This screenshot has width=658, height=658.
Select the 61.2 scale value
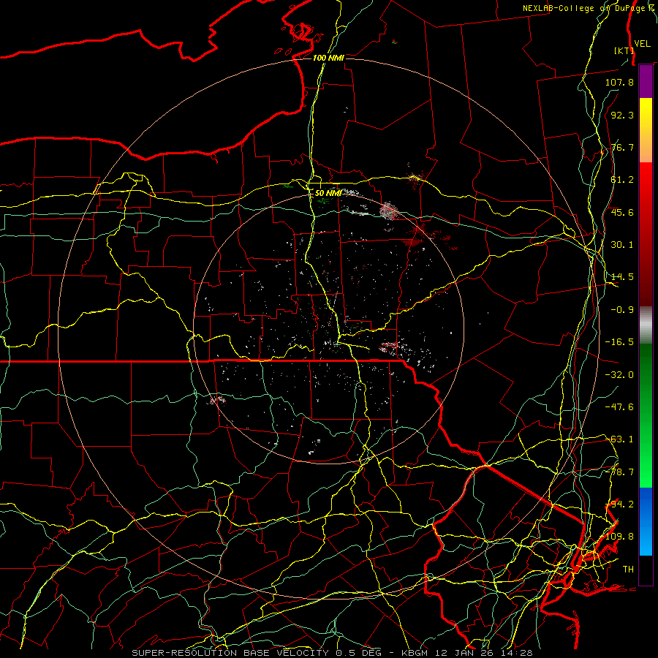[622, 180]
